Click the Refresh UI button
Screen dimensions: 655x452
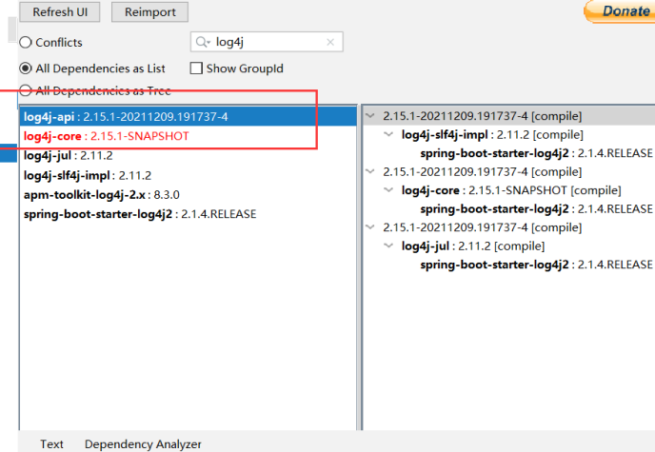(60, 12)
